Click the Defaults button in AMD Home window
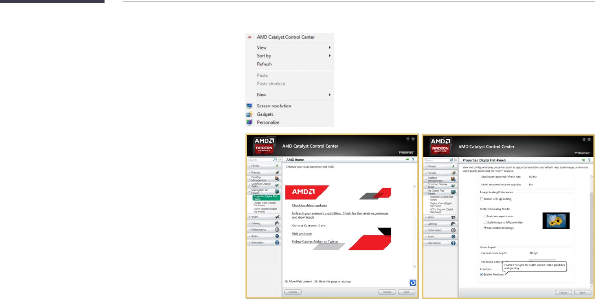Viewport: 595px width, 299px height. (293, 292)
